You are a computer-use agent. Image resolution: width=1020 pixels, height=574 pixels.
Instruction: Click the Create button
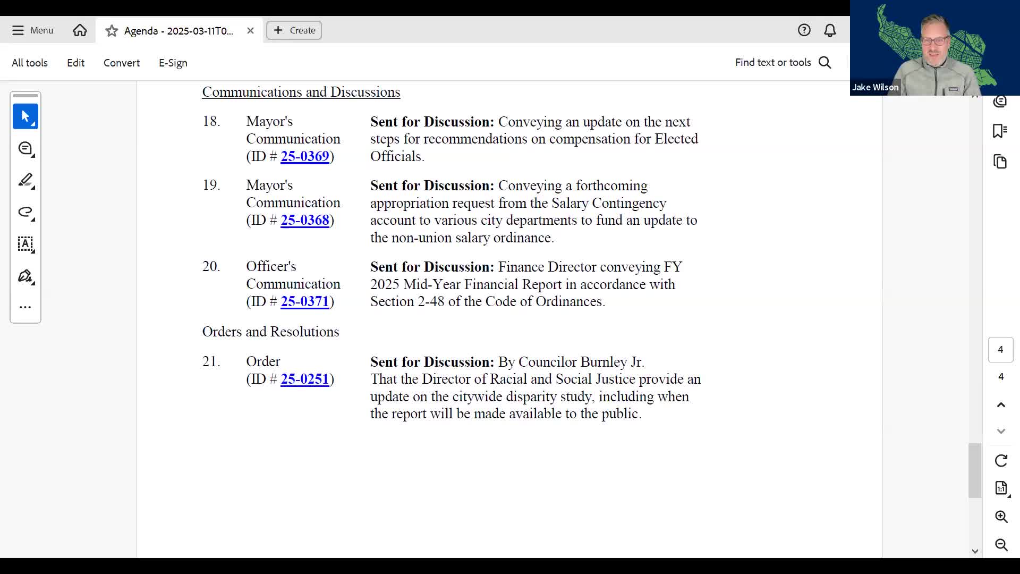(x=294, y=30)
